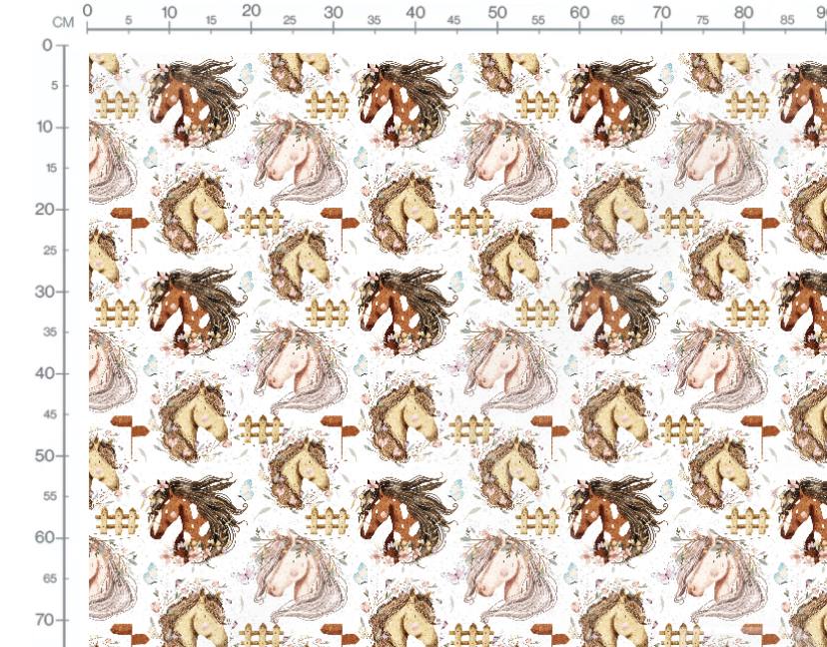
Task: Pick the 40 label on the left ruler
Action: pyautogui.click(x=44, y=373)
